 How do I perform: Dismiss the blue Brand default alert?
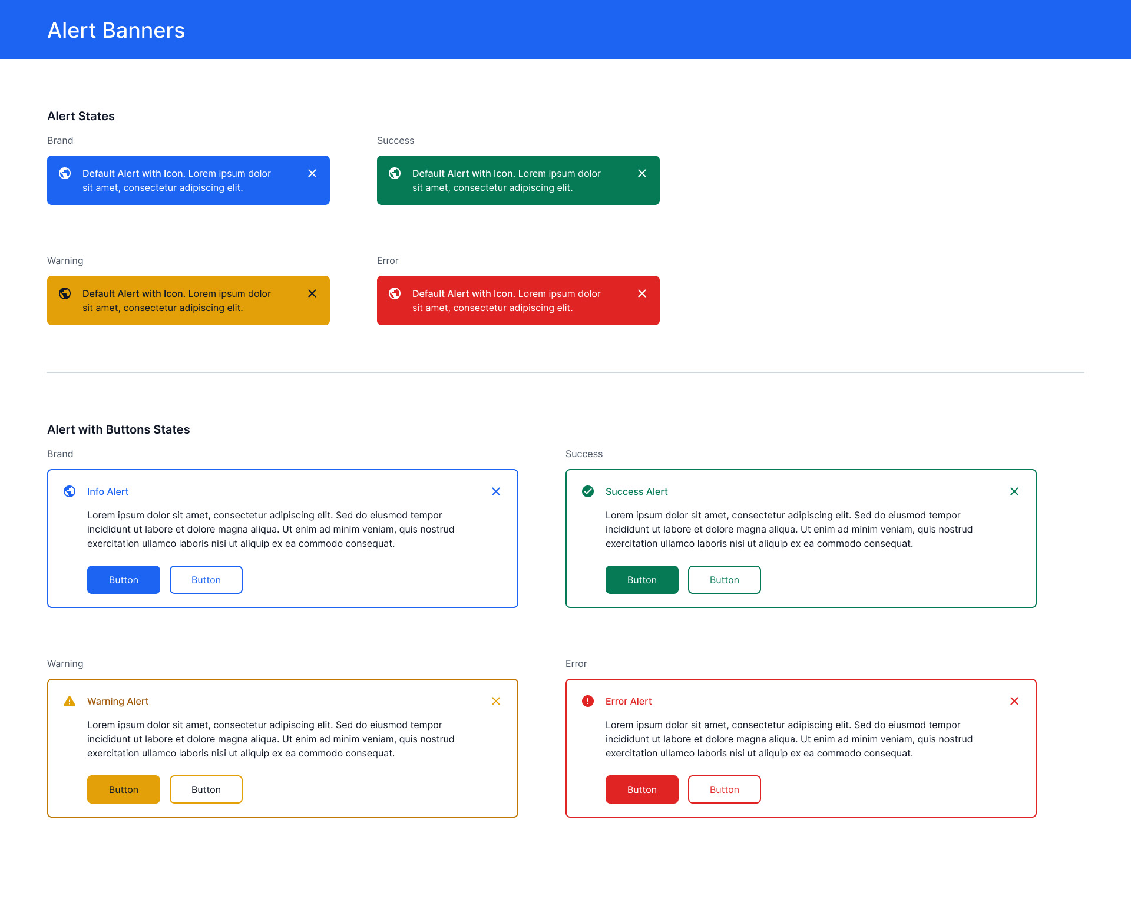coord(312,173)
